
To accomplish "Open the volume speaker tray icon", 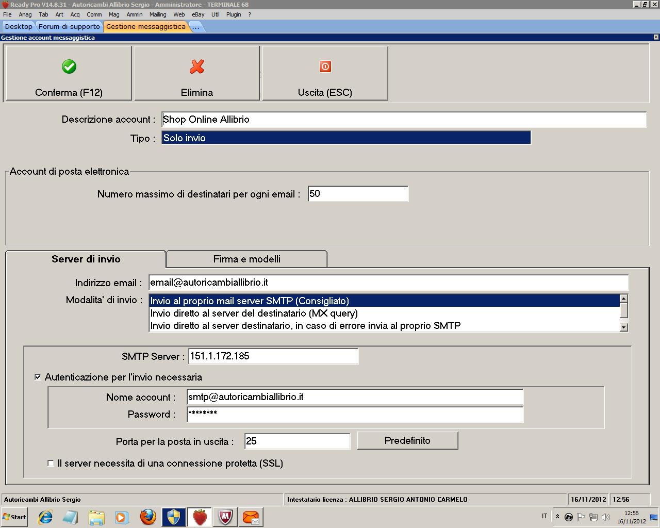I will (x=606, y=517).
